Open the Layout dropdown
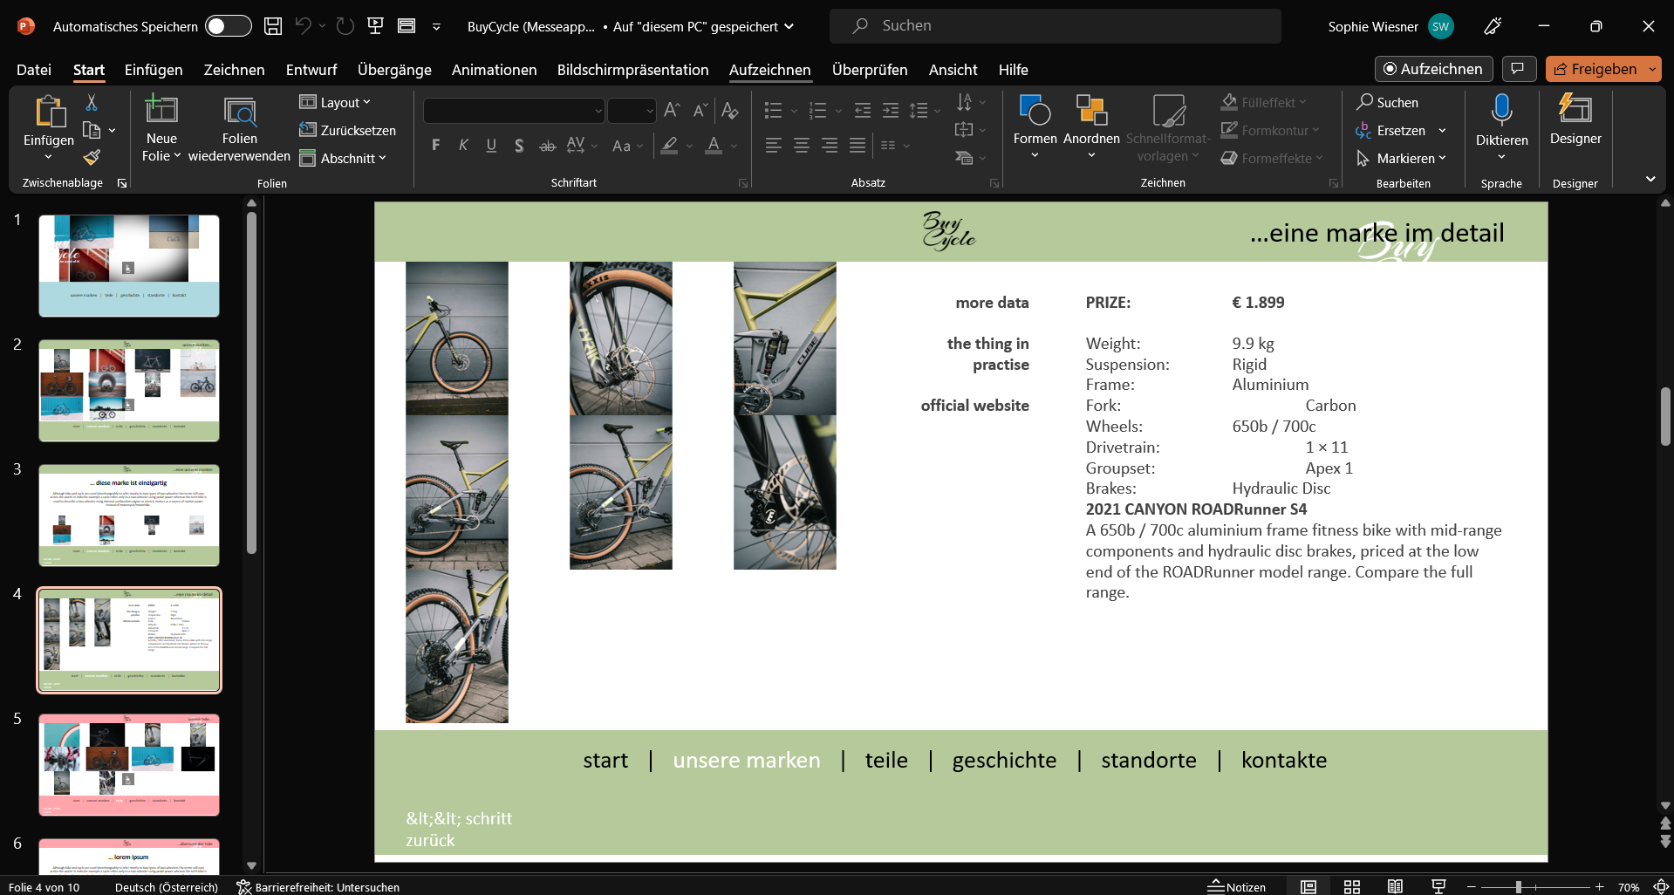The height and width of the screenshot is (895, 1674). (335, 102)
